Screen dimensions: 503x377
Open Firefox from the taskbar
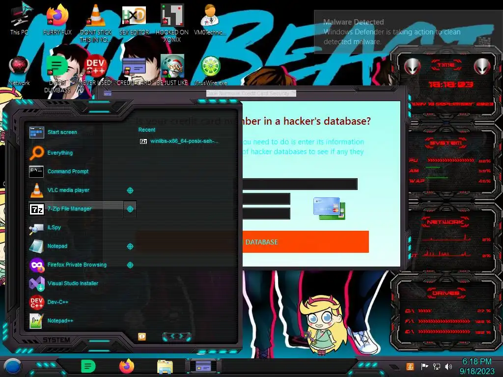coord(127,366)
